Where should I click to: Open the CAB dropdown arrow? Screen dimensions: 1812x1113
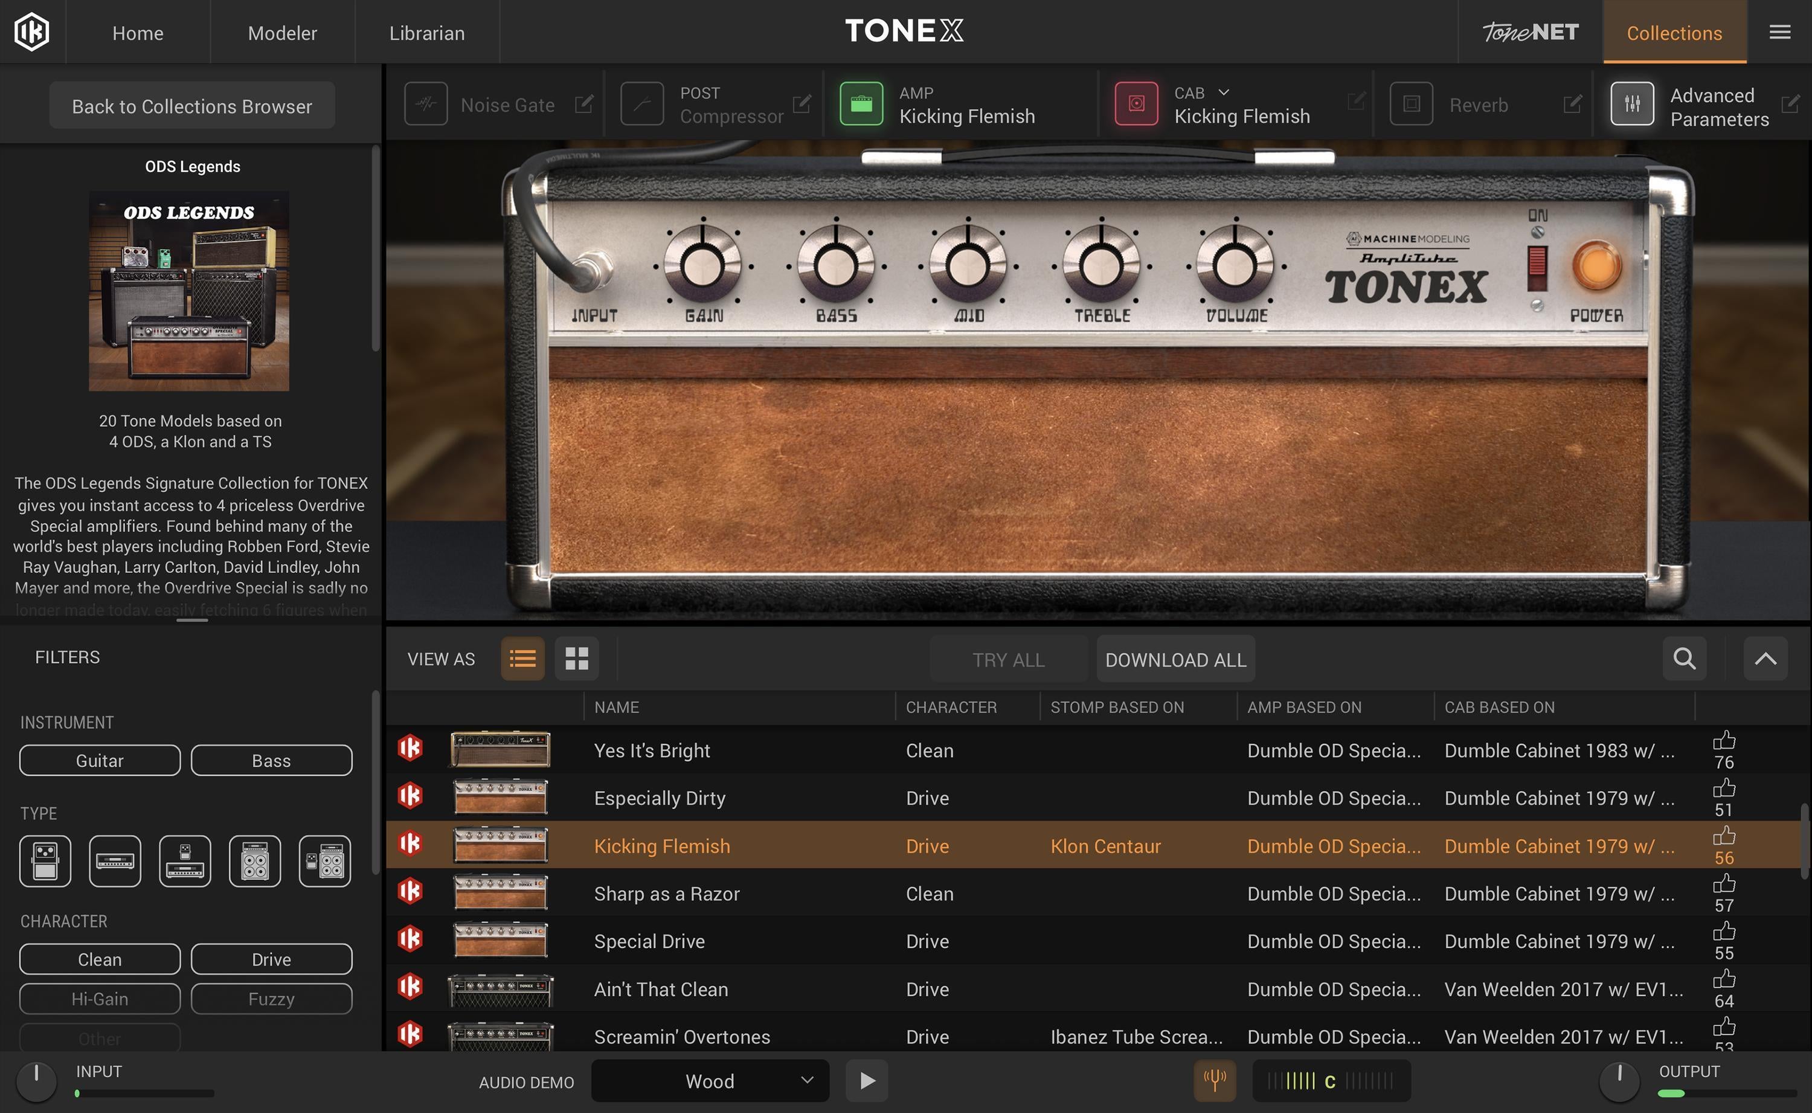(1224, 92)
